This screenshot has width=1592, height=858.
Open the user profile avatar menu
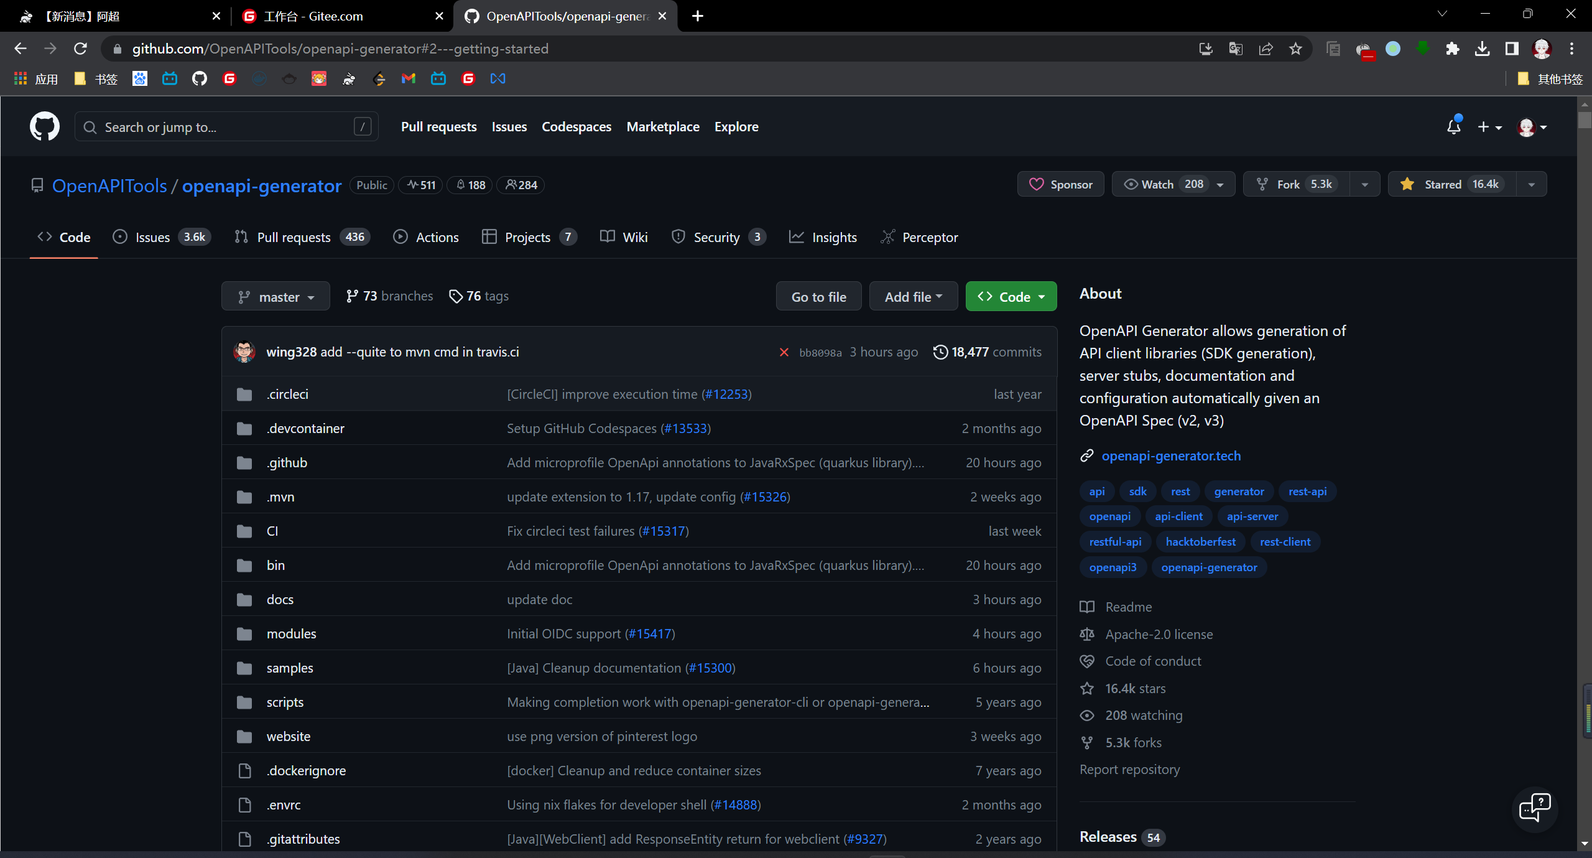click(x=1532, y=127)
